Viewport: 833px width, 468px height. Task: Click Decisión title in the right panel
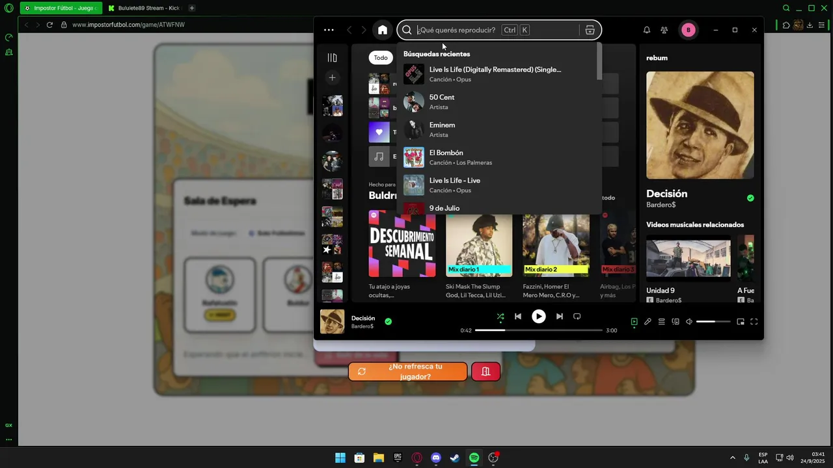(x=666, y=194)
